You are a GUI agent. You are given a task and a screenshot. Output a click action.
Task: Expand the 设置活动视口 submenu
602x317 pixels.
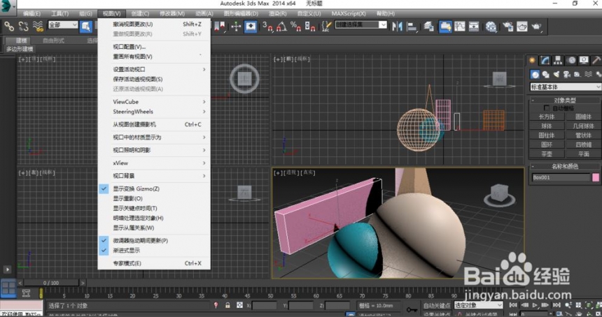[x=154, y=69]
